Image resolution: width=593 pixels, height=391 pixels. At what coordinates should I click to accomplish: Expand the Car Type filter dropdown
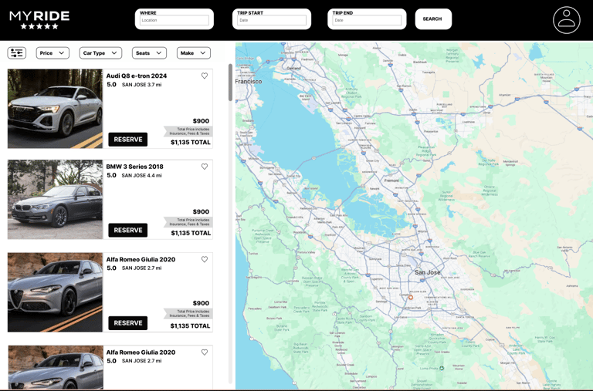click(100, 53)
